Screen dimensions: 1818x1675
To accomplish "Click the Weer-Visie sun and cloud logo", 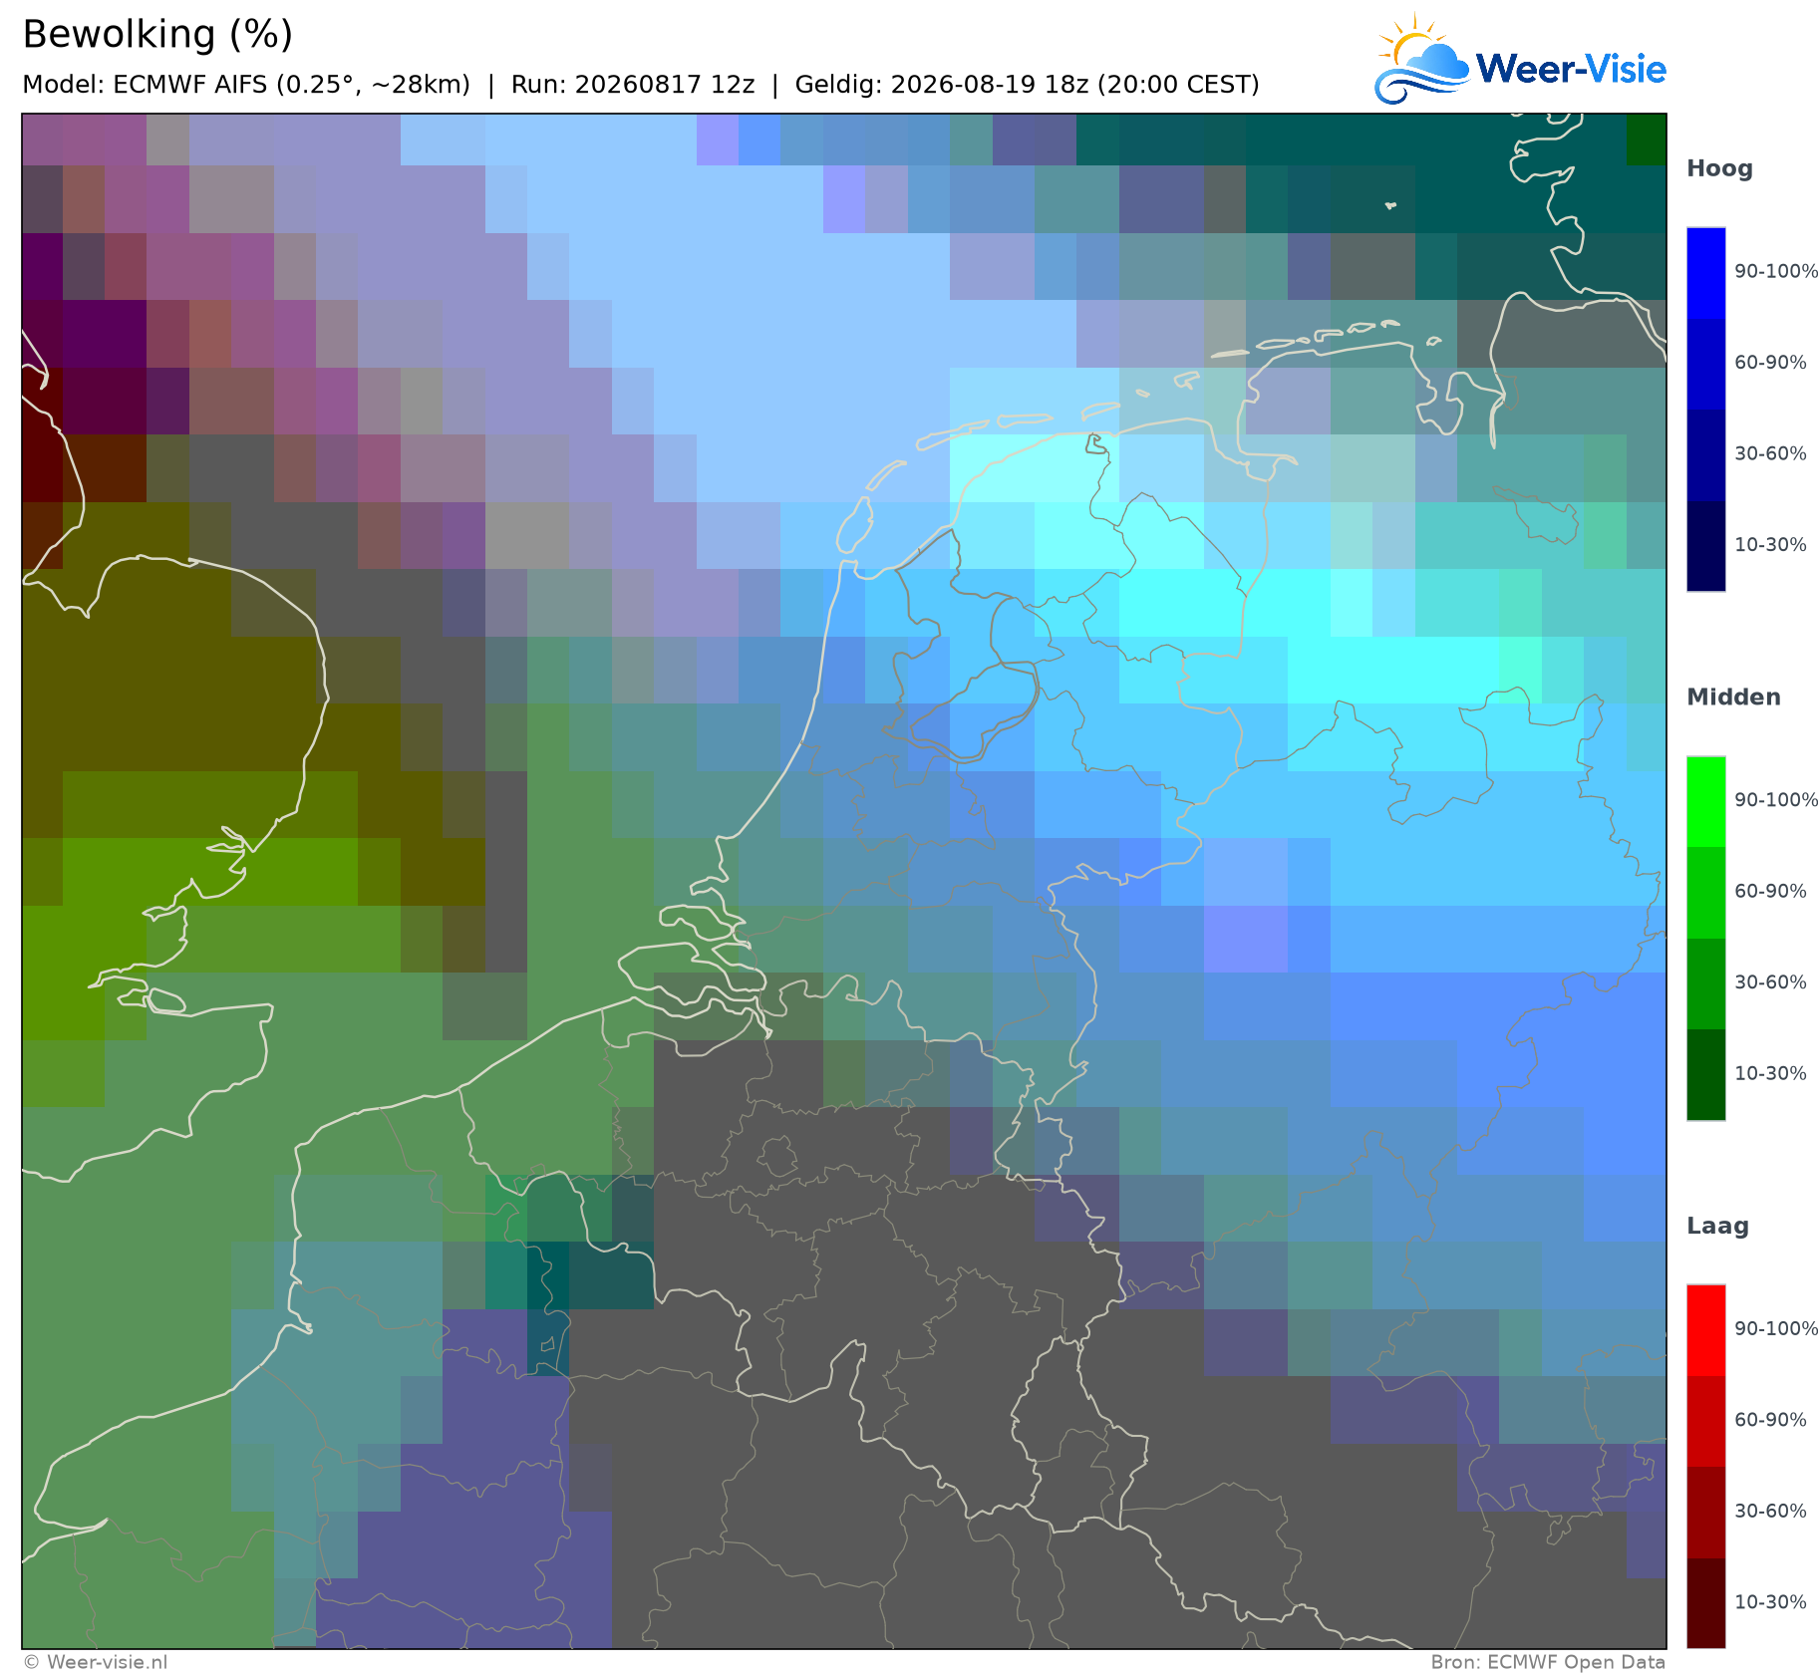I will [1422, 60].
